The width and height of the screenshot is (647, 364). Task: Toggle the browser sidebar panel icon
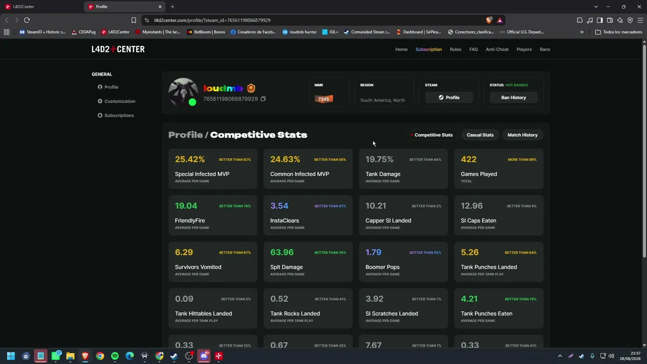pos(600,20)
